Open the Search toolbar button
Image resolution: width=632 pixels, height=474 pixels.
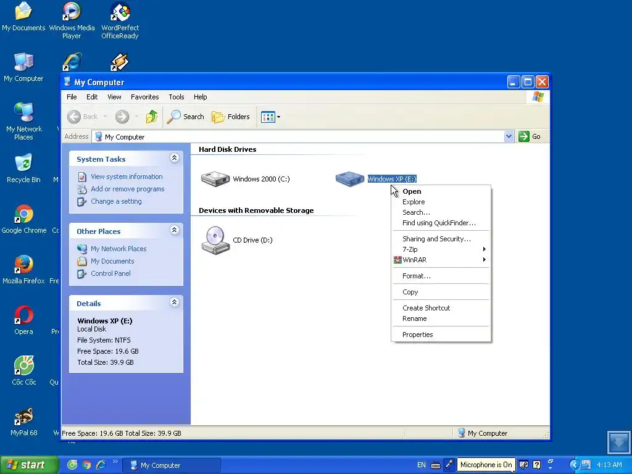[185, 117]
